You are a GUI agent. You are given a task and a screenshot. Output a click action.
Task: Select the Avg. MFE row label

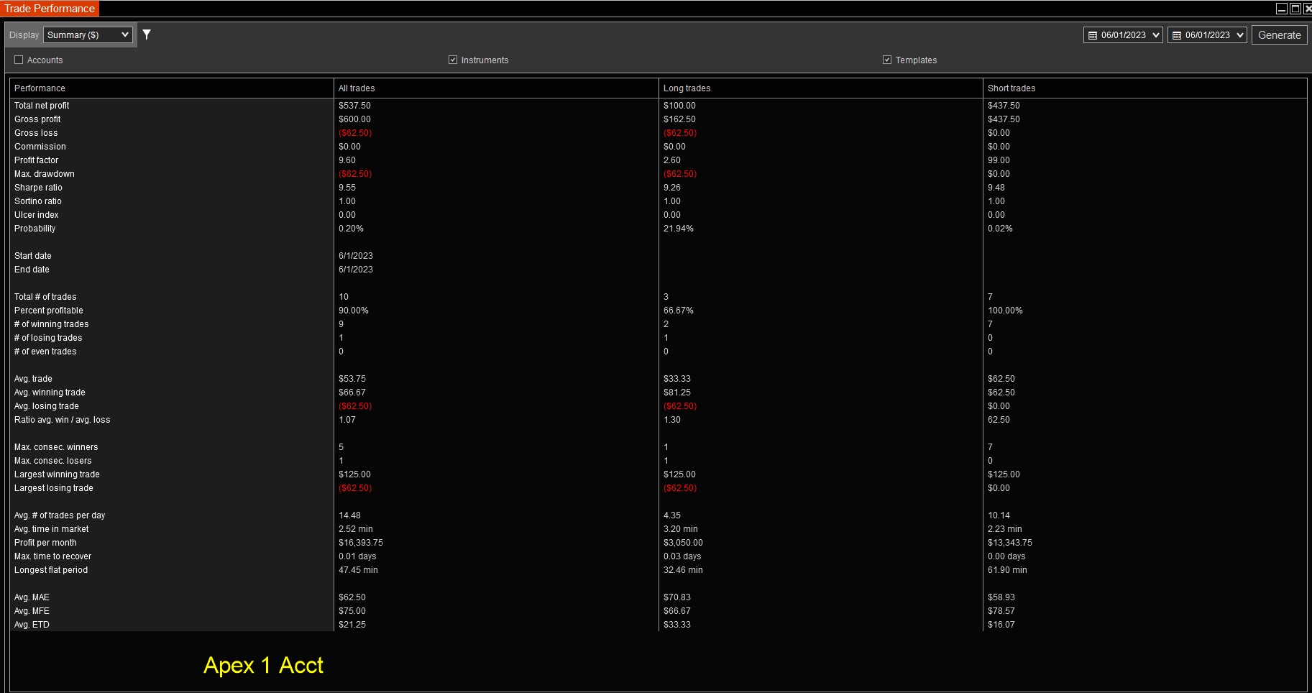click(32, 611)
